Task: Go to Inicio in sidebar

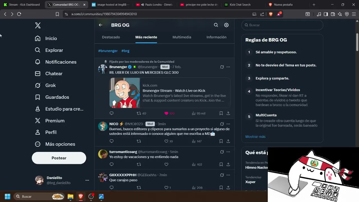Action: tap(46, 38)
